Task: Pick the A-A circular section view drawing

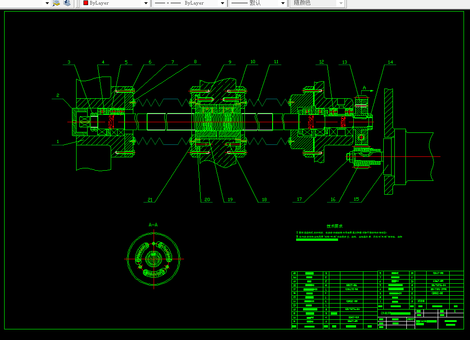Action: pyautogui.click(x=154, y=259)
